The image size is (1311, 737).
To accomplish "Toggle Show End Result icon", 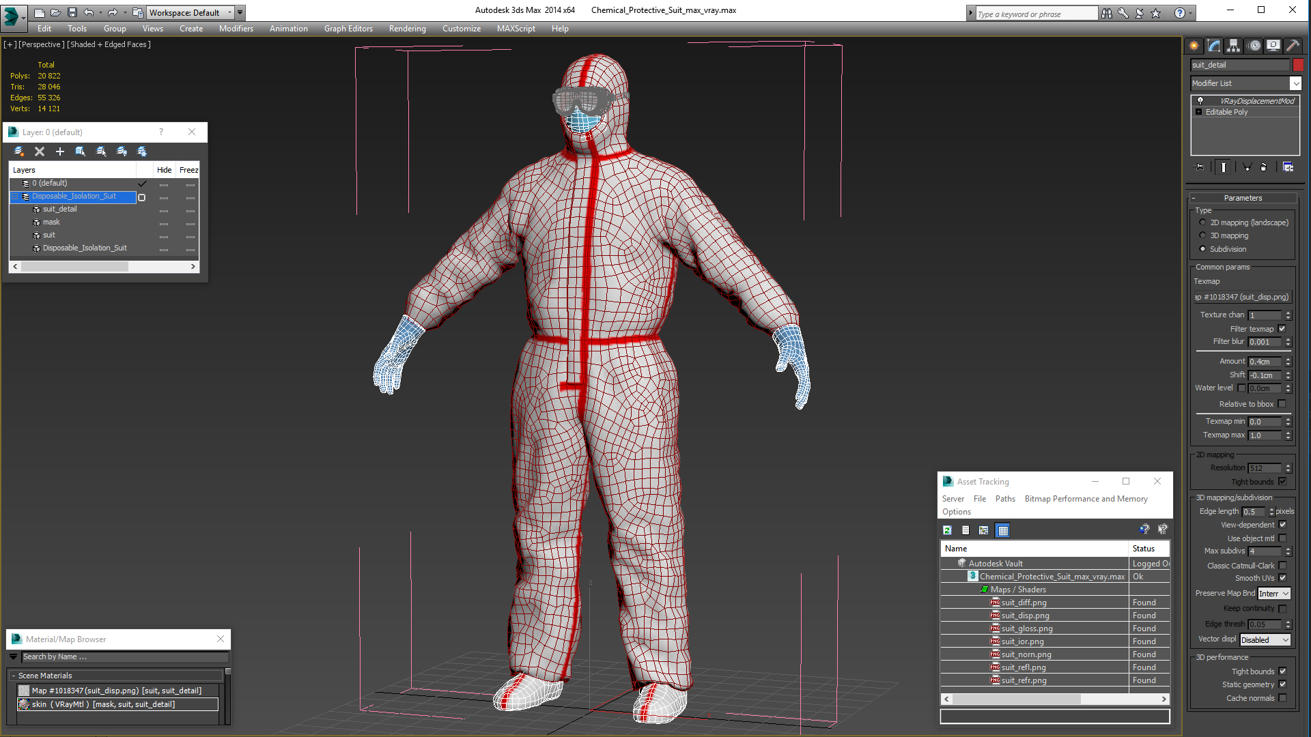I will click(1224, 167).
